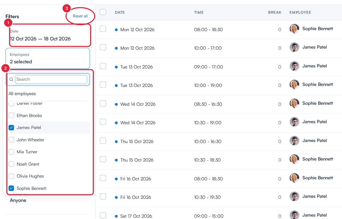The height and width of the screenshot is (219, 342).
Task: Check Olivia Hughes in the employee list
Action: click(x=11, y=176)
